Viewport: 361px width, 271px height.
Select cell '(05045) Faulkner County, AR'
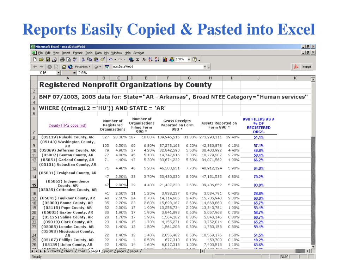tap(68, 198)
